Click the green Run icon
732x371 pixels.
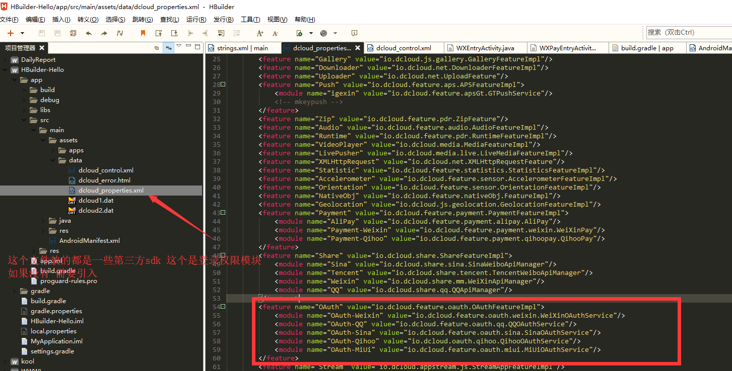click(299, 33)
